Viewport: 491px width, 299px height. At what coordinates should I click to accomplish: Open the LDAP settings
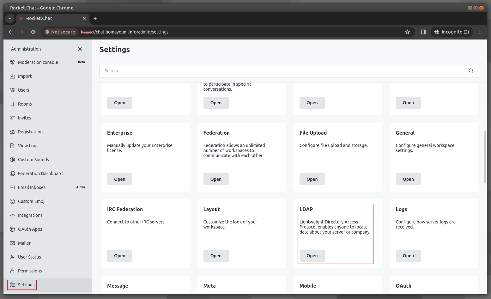(x=312, y=256)
